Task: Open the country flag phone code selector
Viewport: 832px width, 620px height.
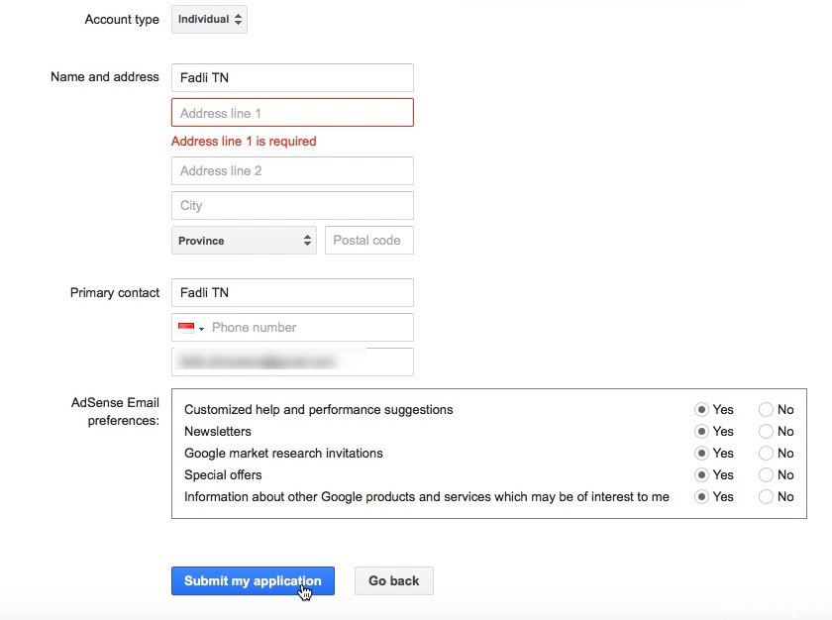Action: click(x=190, y=328)
